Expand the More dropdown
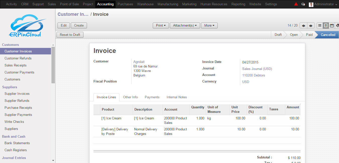This screenshot has width=339, height=163. pyautogui.click(x=209, y=26)
